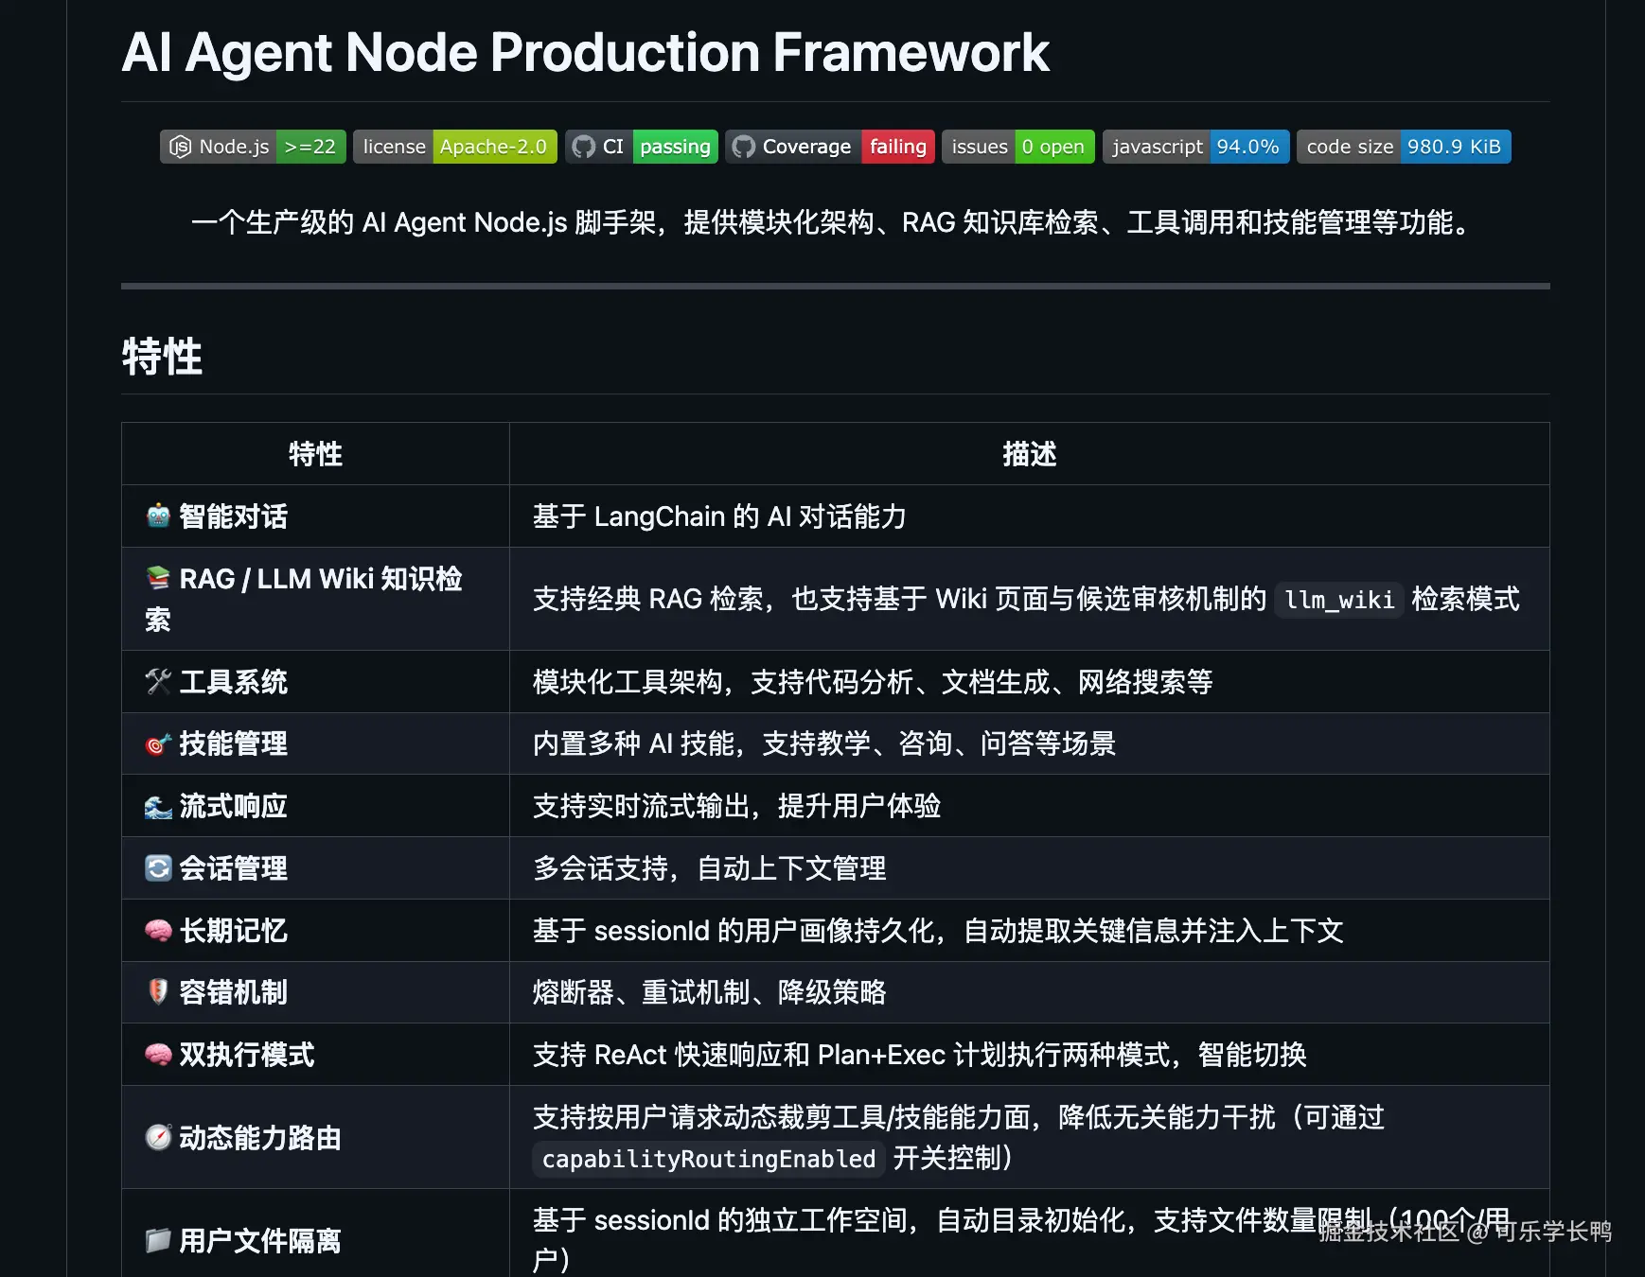This screenshot has width=1645, height=1277.
Task: Click the robot emoji beside 智能对话
Action: [158, 516]
